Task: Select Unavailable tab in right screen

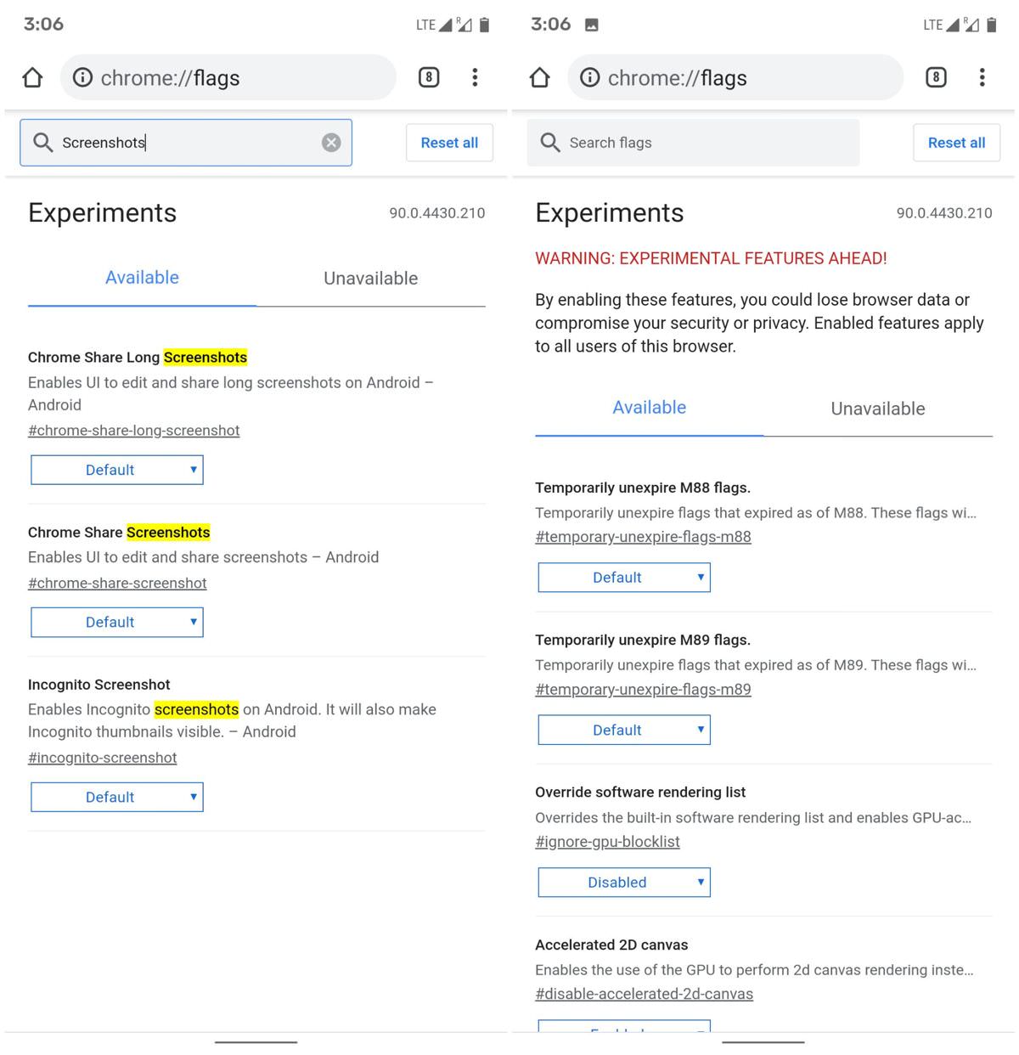Action: (x=878, y=409)
